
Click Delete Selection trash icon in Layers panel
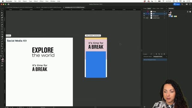164,54
